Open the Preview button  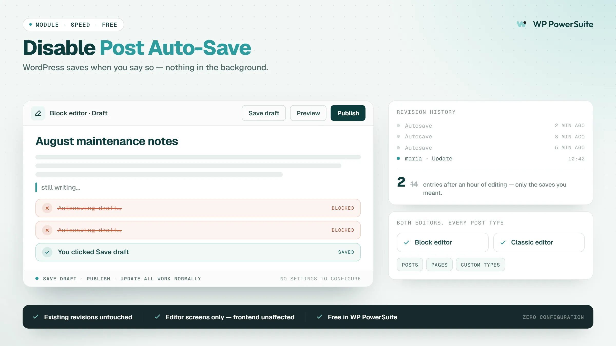click(308, 113)
